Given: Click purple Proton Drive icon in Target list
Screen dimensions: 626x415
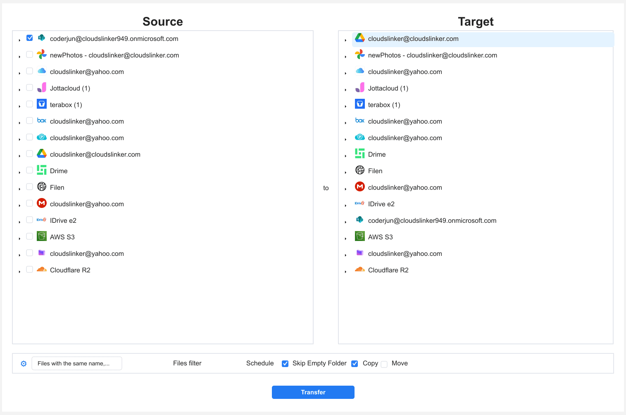Looking at the screenshot, I should point(360,253).
